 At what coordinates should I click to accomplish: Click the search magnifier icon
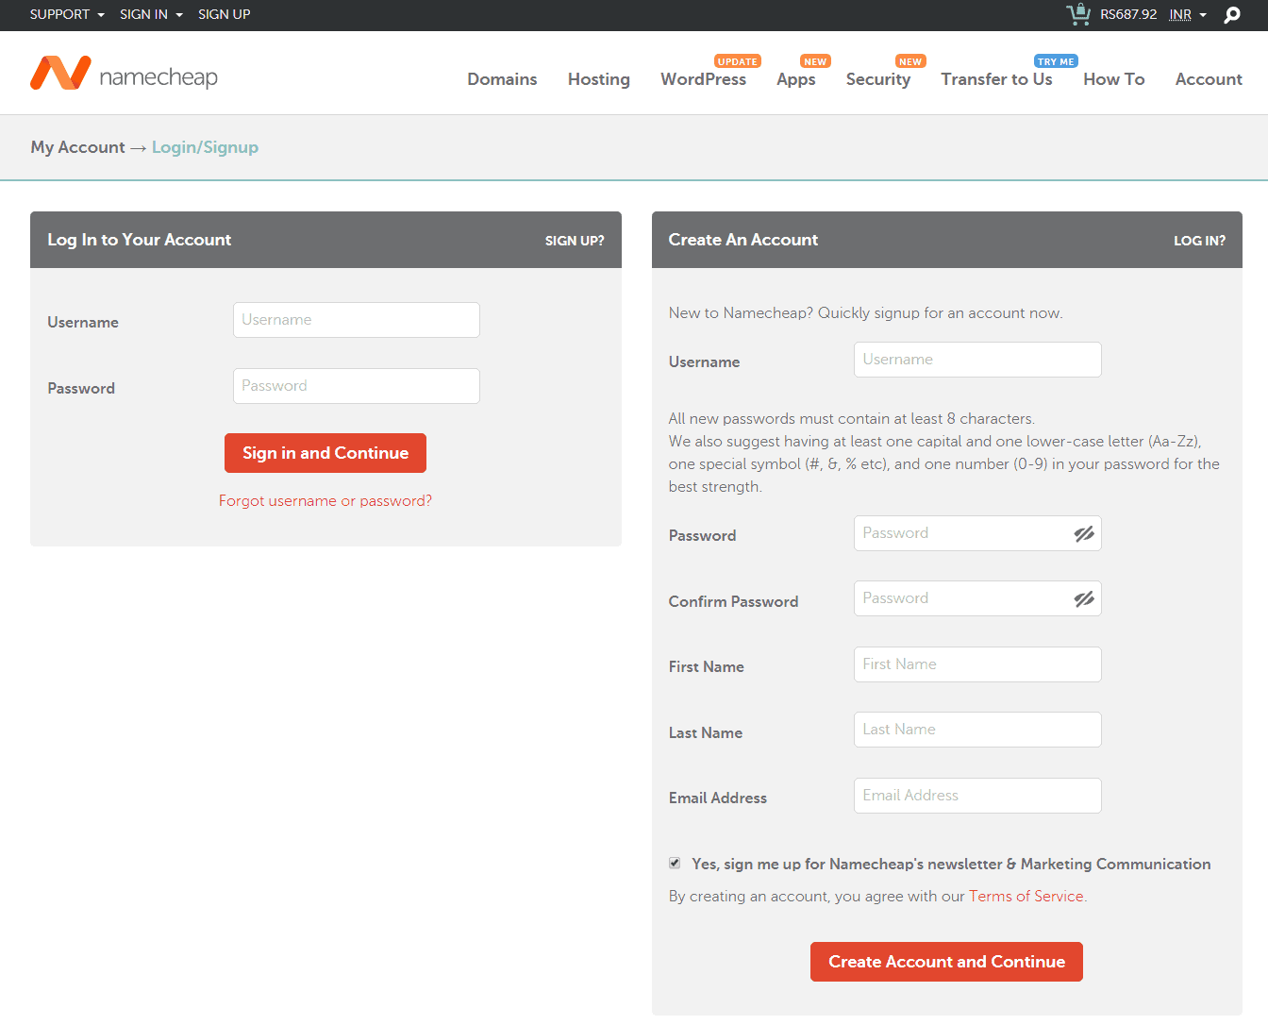(x=1232, y=15)
